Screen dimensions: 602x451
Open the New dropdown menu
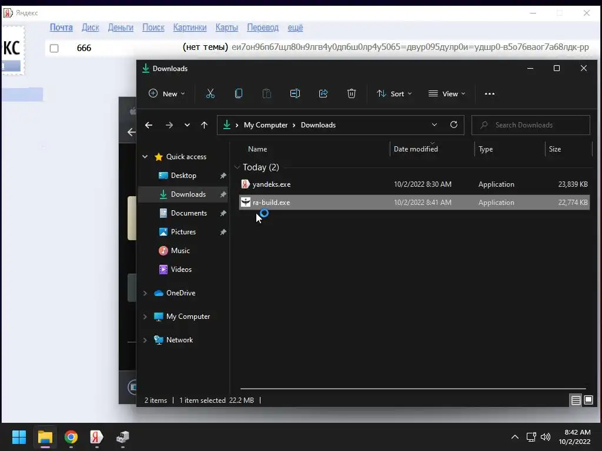coord(166,93)
